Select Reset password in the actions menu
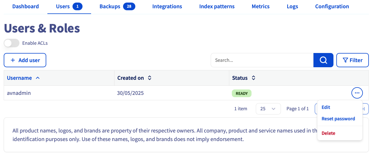Viewport: 372px width, 155px height. click(x=338, y=119)
